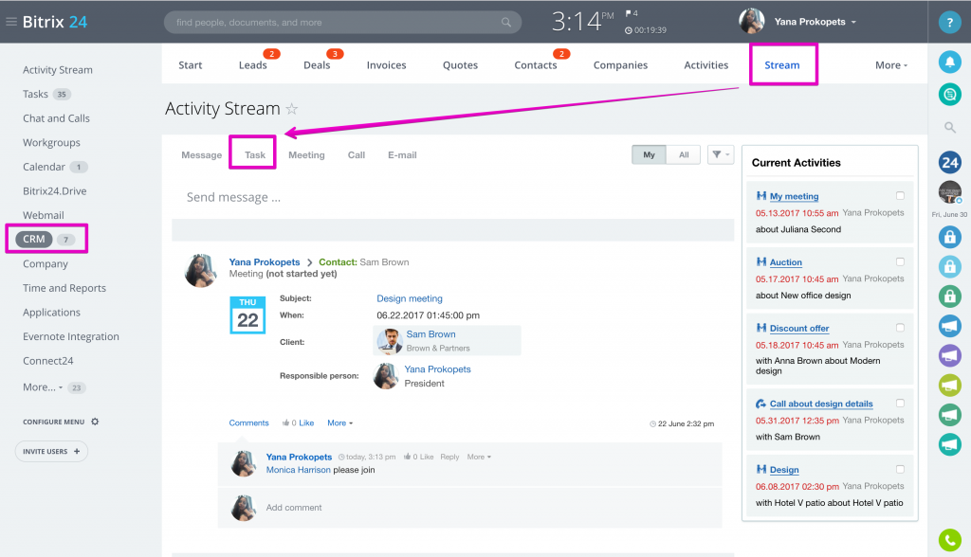The image size is (971, 557).
Task: Open the Stream tab
Action: click(781, 65)
